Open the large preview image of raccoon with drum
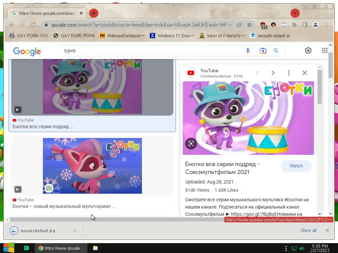This screenshot has width=338, height=253. pos(248,118)
